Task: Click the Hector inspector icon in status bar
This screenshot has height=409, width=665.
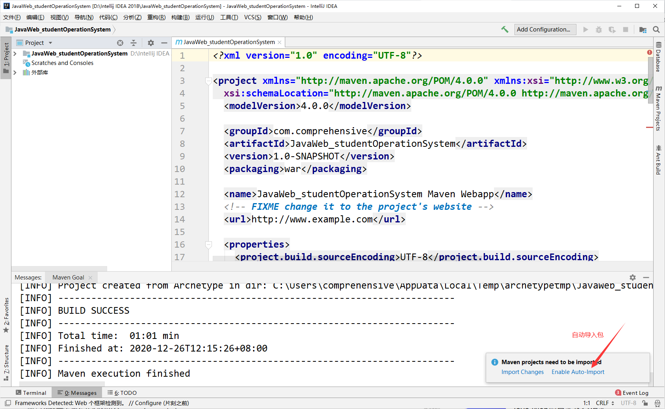Action: [658, 403]
